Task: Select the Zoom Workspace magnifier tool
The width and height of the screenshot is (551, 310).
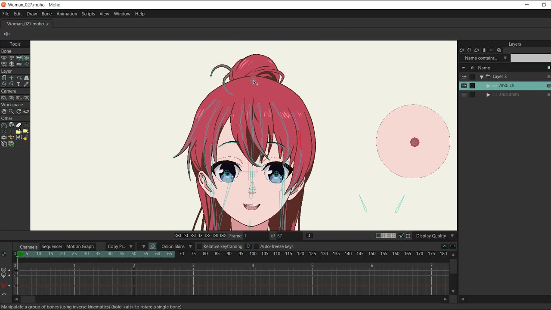Action: coord(11,112)
